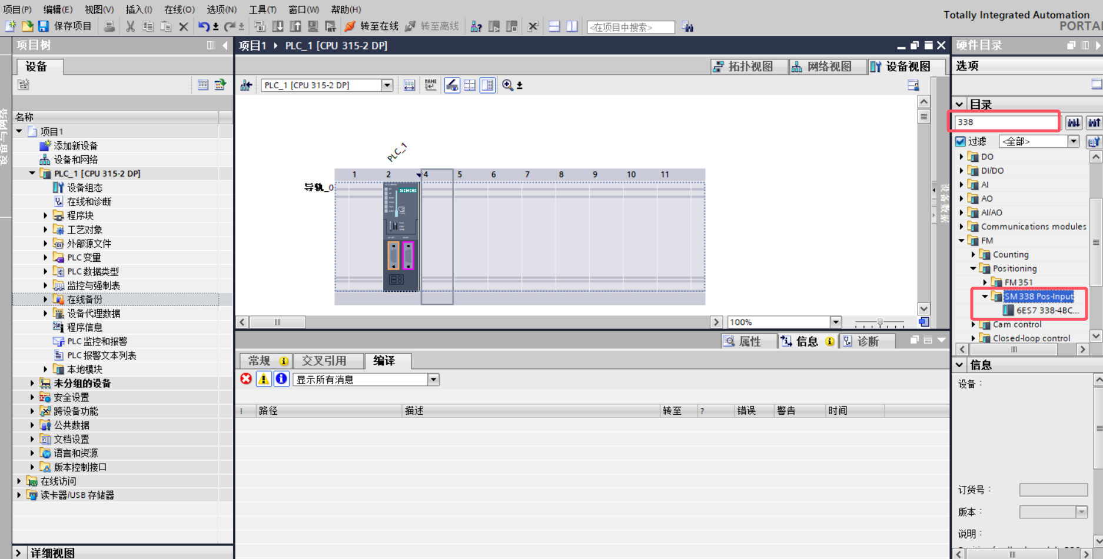The width and height of the screenshot is (1103, 559).
Task: Click the zoom magnifier icon in device view
Action: tap(507, 85)
